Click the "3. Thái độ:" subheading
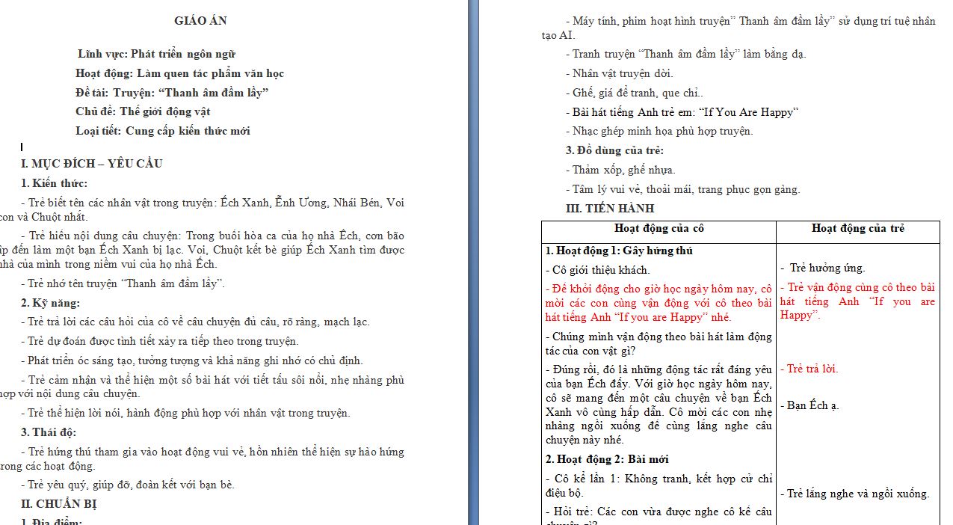This screenshot has width=953, height=525. [49, 432]
